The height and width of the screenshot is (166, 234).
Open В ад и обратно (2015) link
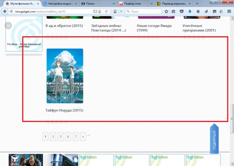click(64, 26)
